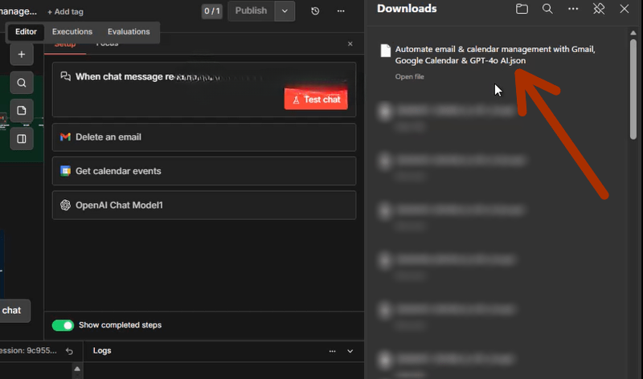Click the sticky note icon in sidebar
Screen dimensions: 643x379
pos(22,111)
